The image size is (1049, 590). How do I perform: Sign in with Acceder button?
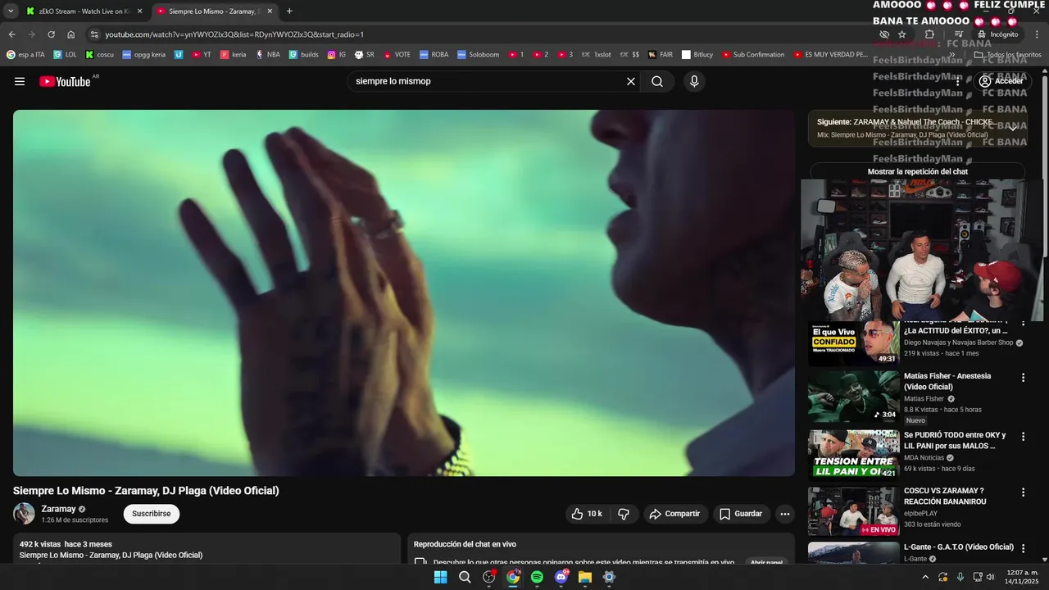[x=1001, y=81]
